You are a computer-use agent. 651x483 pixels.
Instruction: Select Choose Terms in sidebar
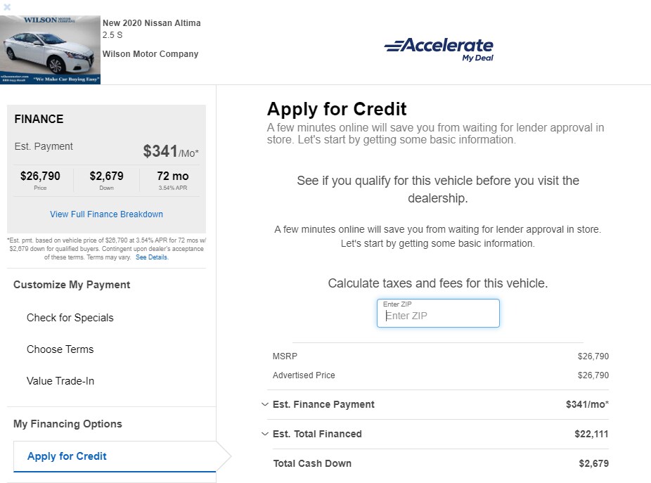coord(60,349)
